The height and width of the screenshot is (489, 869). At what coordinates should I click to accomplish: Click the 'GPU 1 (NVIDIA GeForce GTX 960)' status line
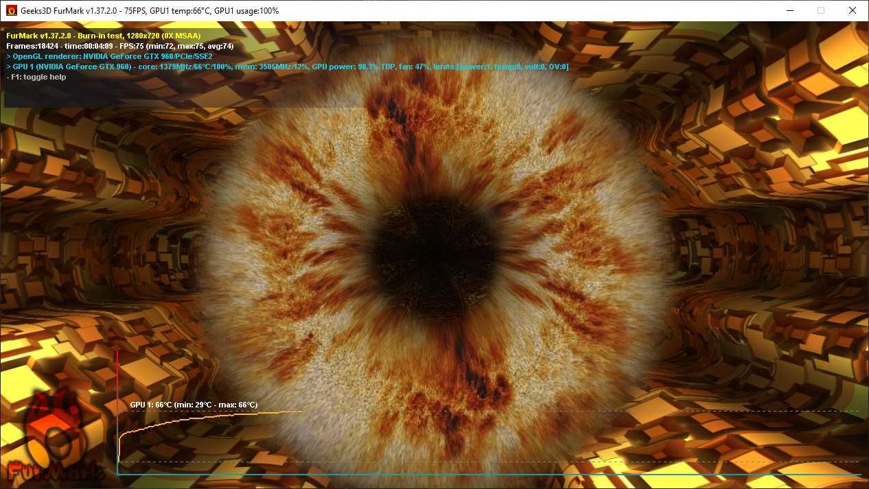[287, 67]
